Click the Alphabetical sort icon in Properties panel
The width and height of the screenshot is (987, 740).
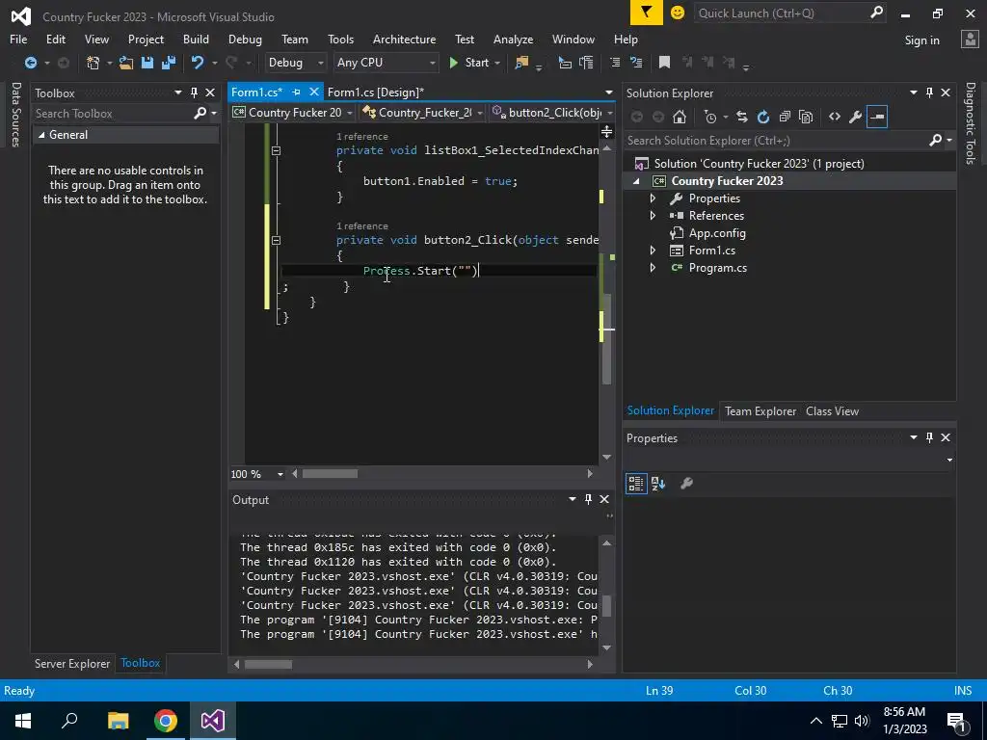pyautogui.click(x=658, y=484)
